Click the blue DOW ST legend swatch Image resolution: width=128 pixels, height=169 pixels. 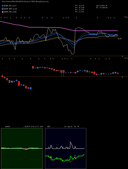tap(3, 6)
